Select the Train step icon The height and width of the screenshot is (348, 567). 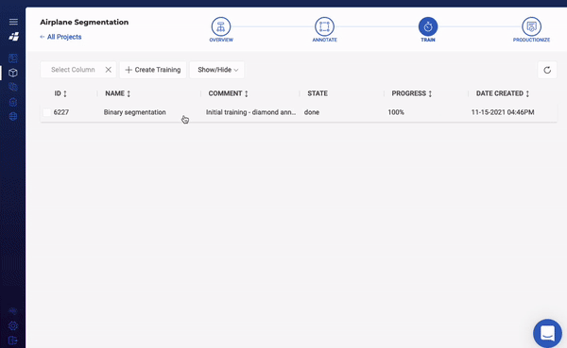[428, 26]
